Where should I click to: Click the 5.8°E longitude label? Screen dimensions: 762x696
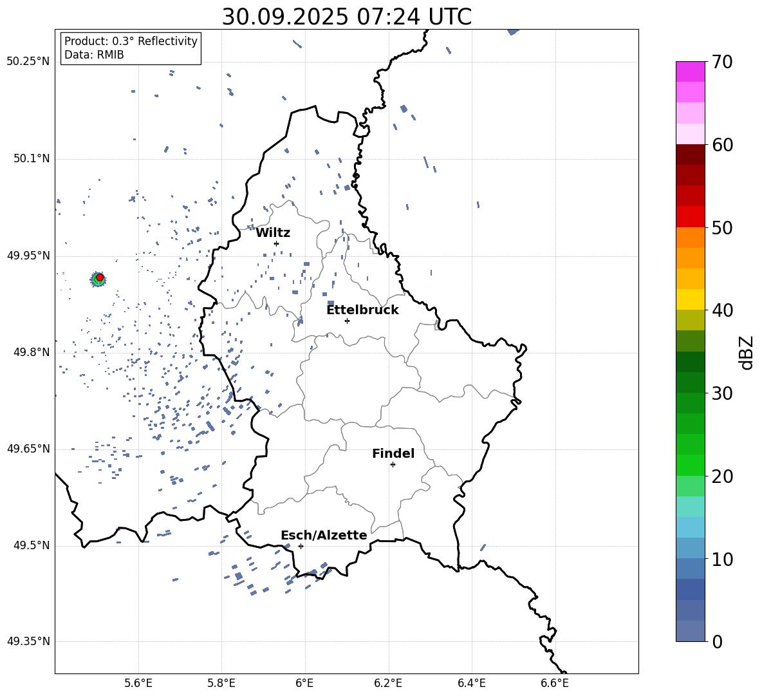[221, 683]
